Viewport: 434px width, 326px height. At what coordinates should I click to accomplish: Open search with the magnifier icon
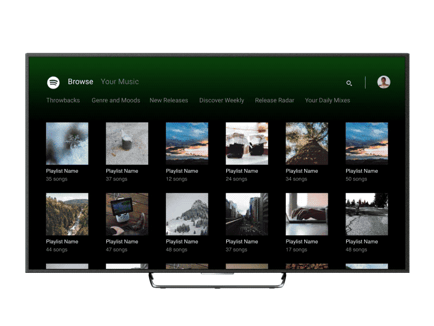349,83
